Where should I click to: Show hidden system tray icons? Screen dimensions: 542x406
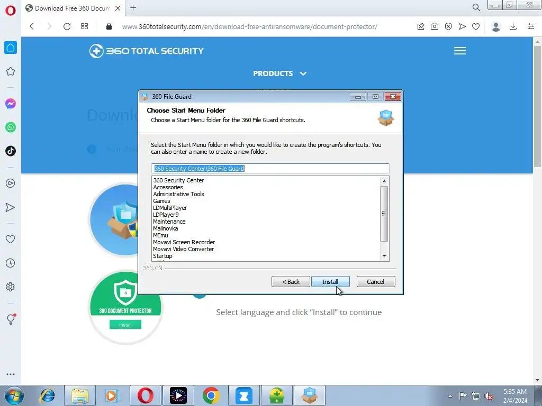[450, 396]
